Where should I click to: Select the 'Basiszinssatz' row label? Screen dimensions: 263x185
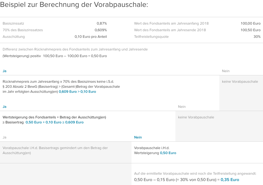(13, 24)
